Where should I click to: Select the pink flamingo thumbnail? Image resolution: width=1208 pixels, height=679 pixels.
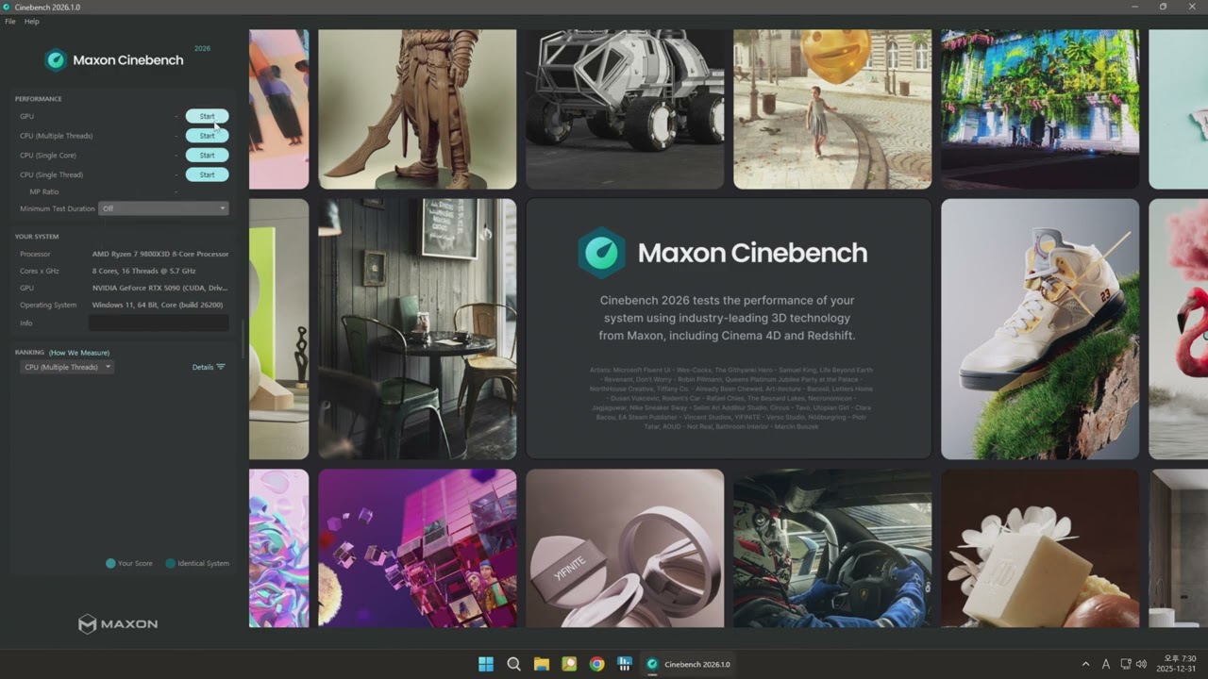(x=1178, y=329)
